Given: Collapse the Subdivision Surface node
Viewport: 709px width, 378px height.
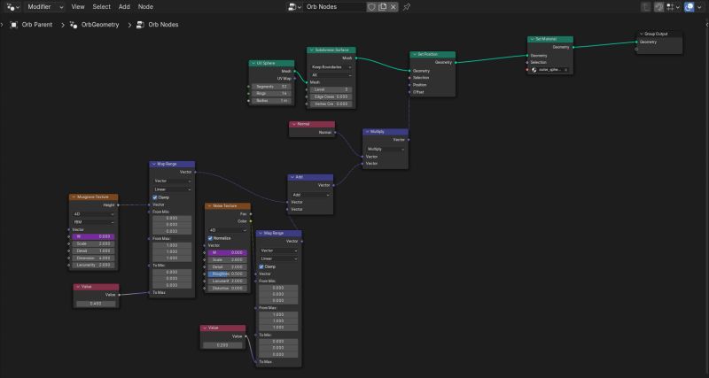Looking at the screenshot, I should click(x=311, y=50).
